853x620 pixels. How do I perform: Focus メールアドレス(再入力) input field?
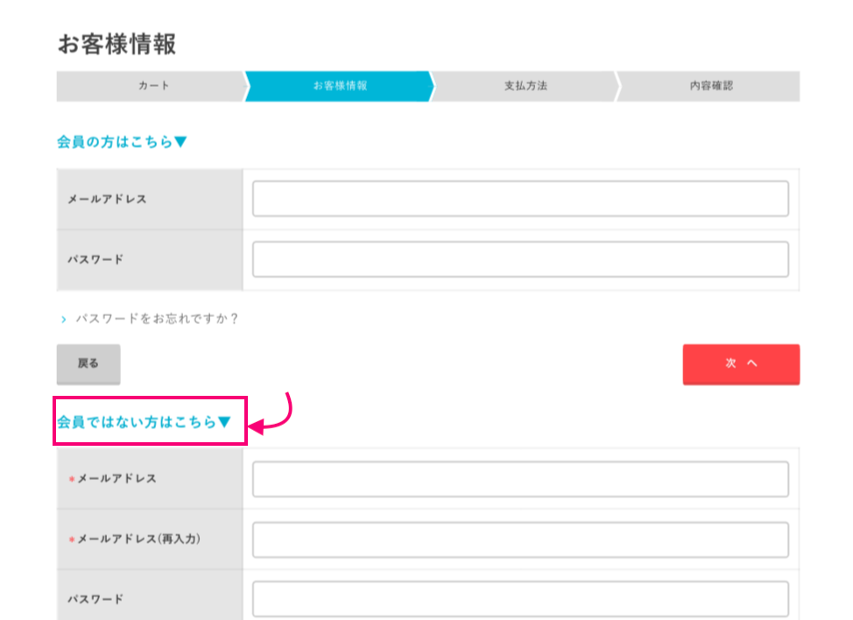click(520, 539)
